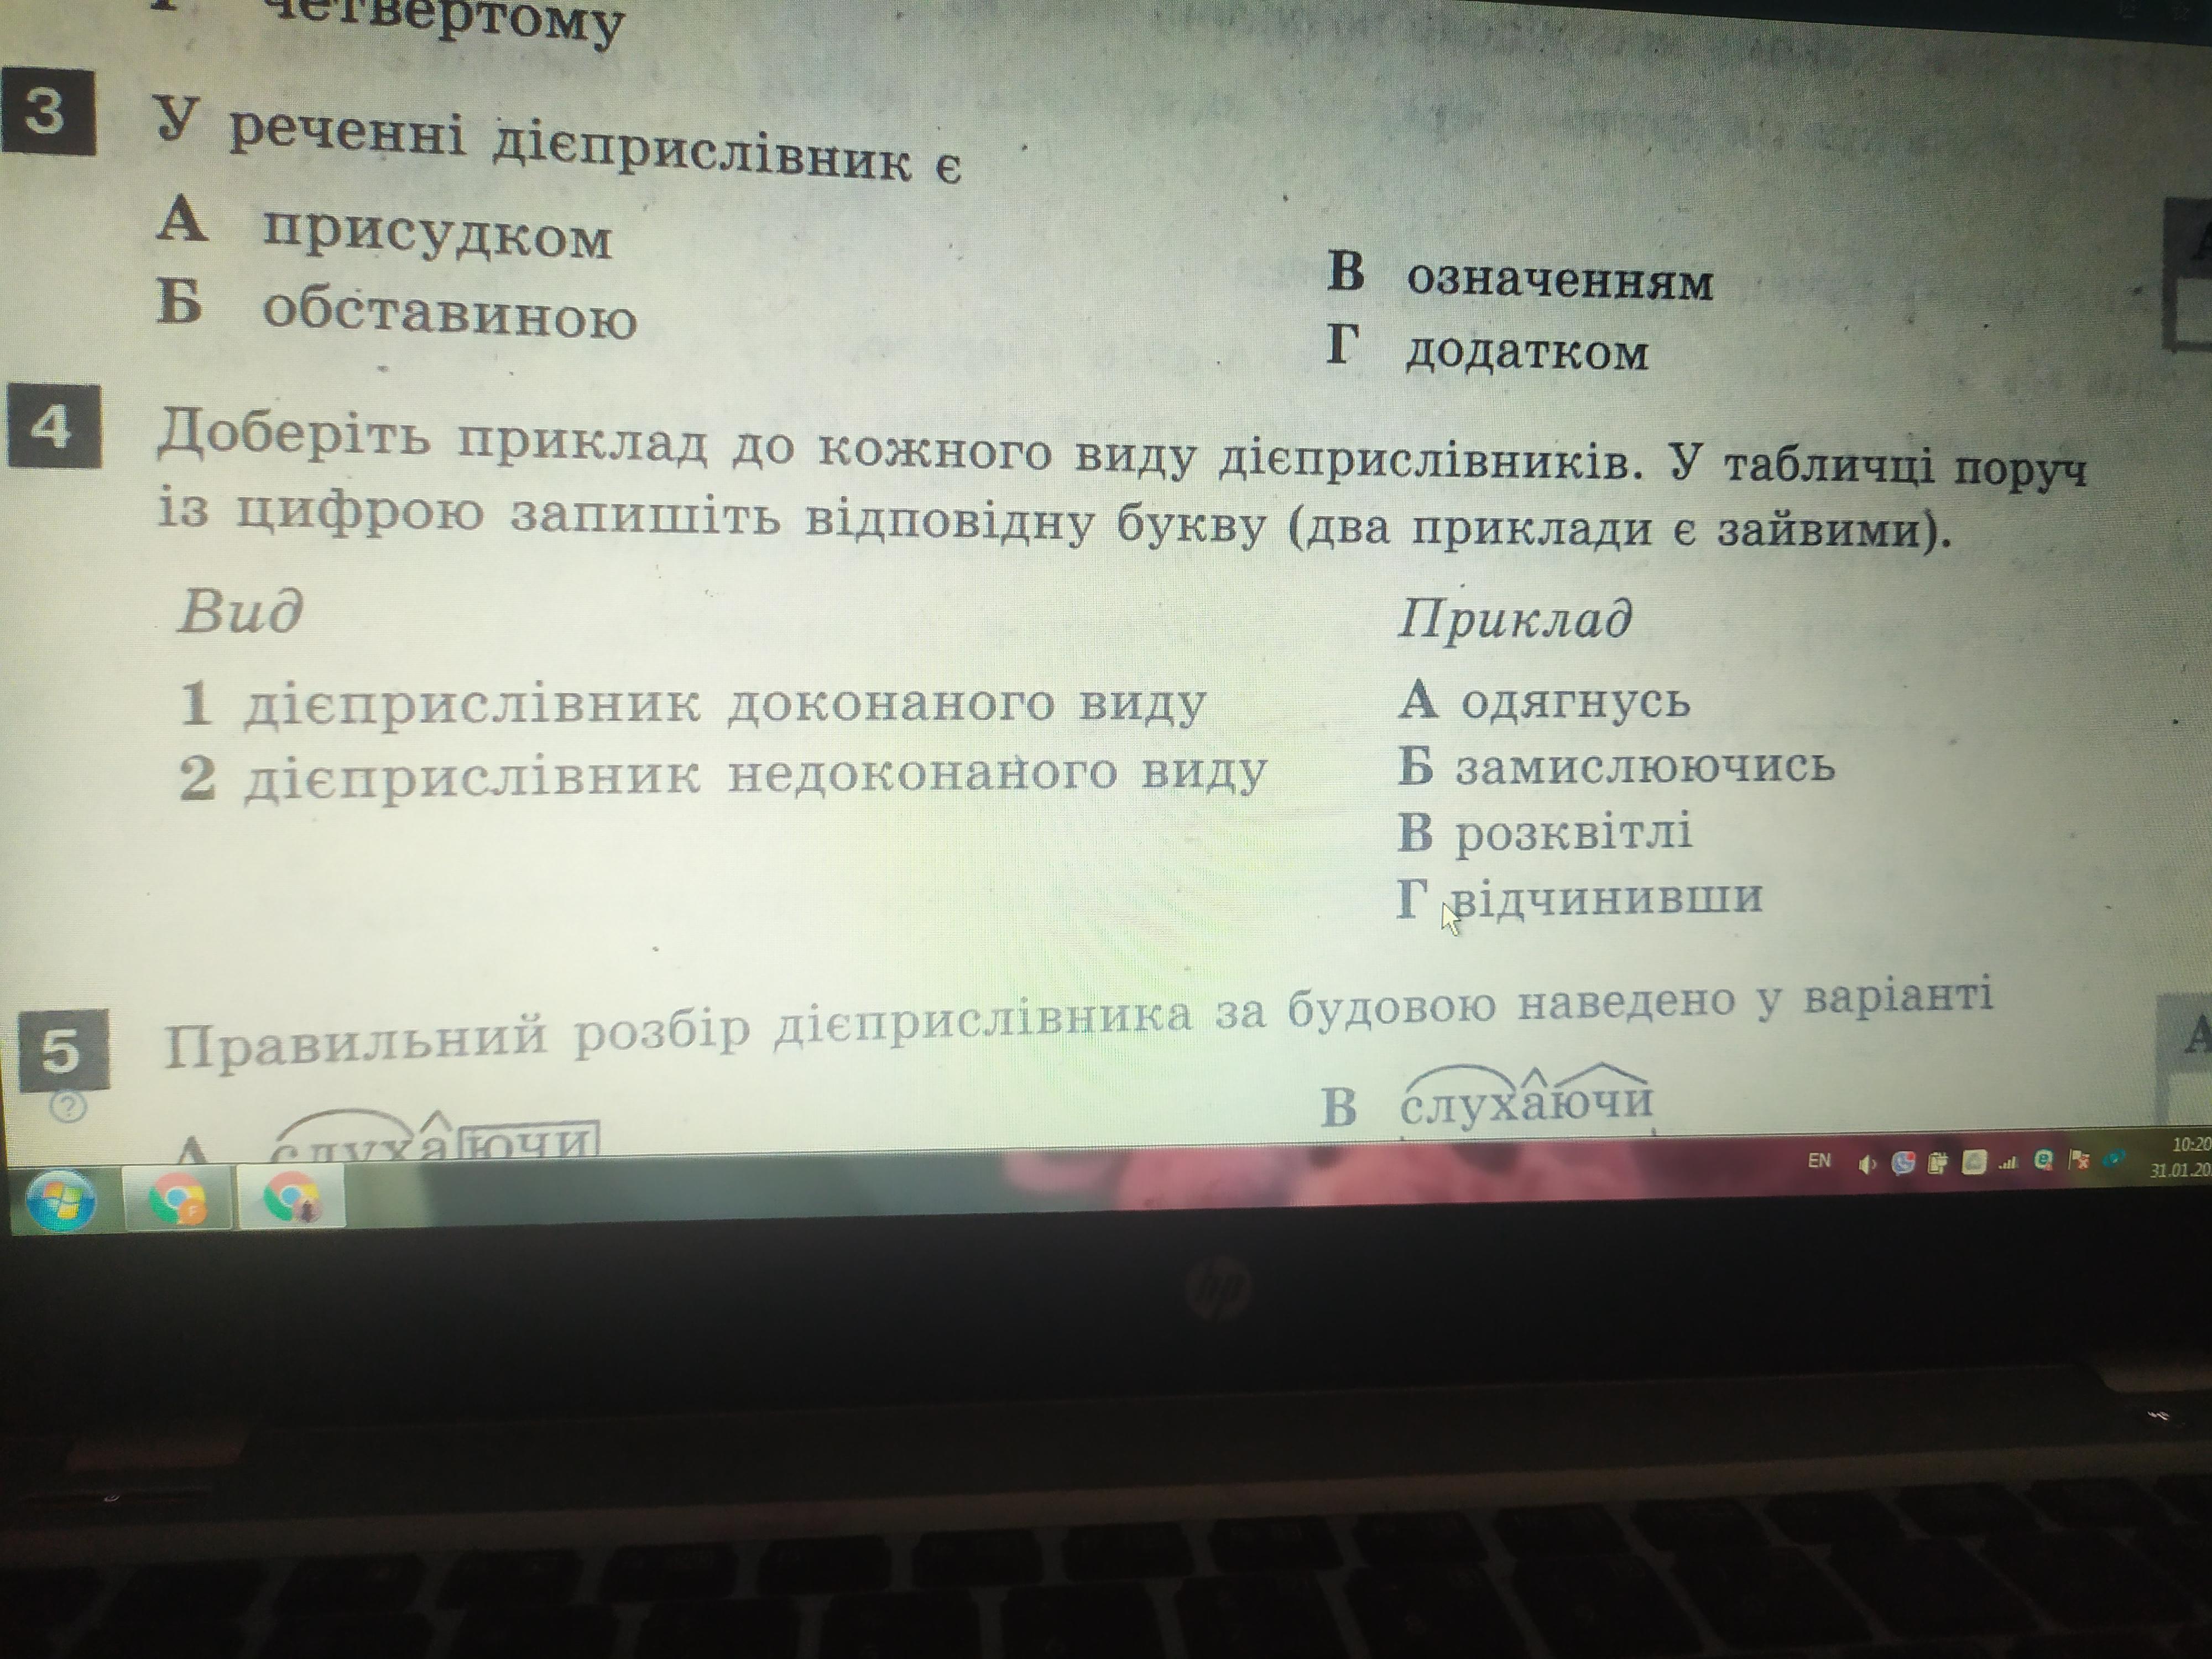Click the speaker volume tray icon
Screen dimensions: 2212x1659
point(1867,1164)
